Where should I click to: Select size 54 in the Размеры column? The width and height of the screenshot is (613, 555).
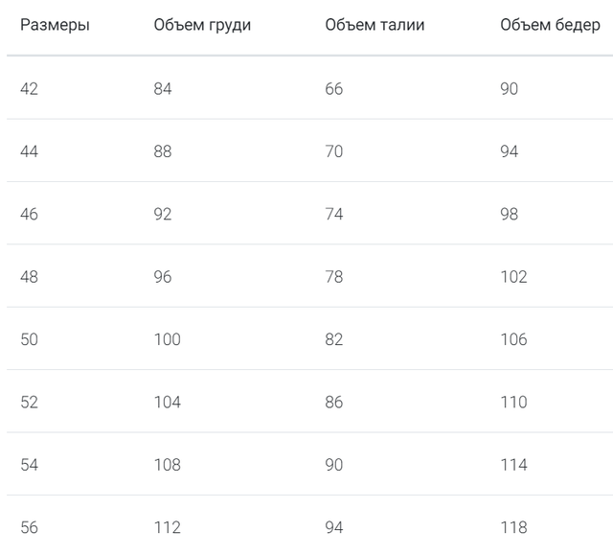pos(29,465)
